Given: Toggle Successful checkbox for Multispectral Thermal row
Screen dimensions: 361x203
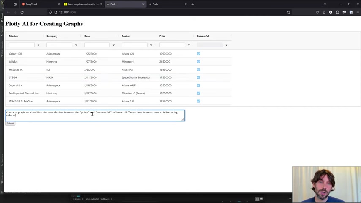Looking at the screenshot, I should point(198,93).
